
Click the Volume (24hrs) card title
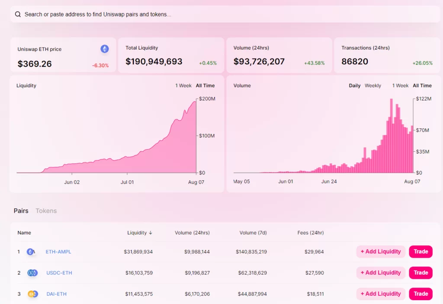[251, 48]
